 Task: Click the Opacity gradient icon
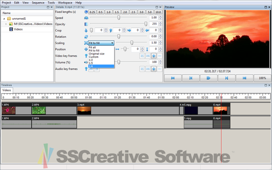[86, 24]
